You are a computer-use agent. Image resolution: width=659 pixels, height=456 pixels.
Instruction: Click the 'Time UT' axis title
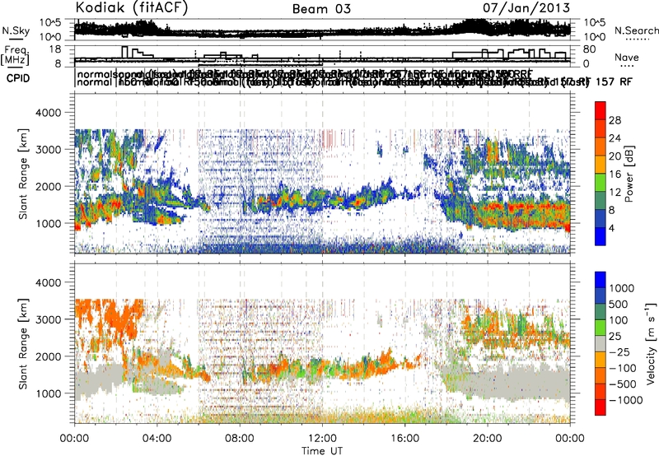tap(322, 451)
